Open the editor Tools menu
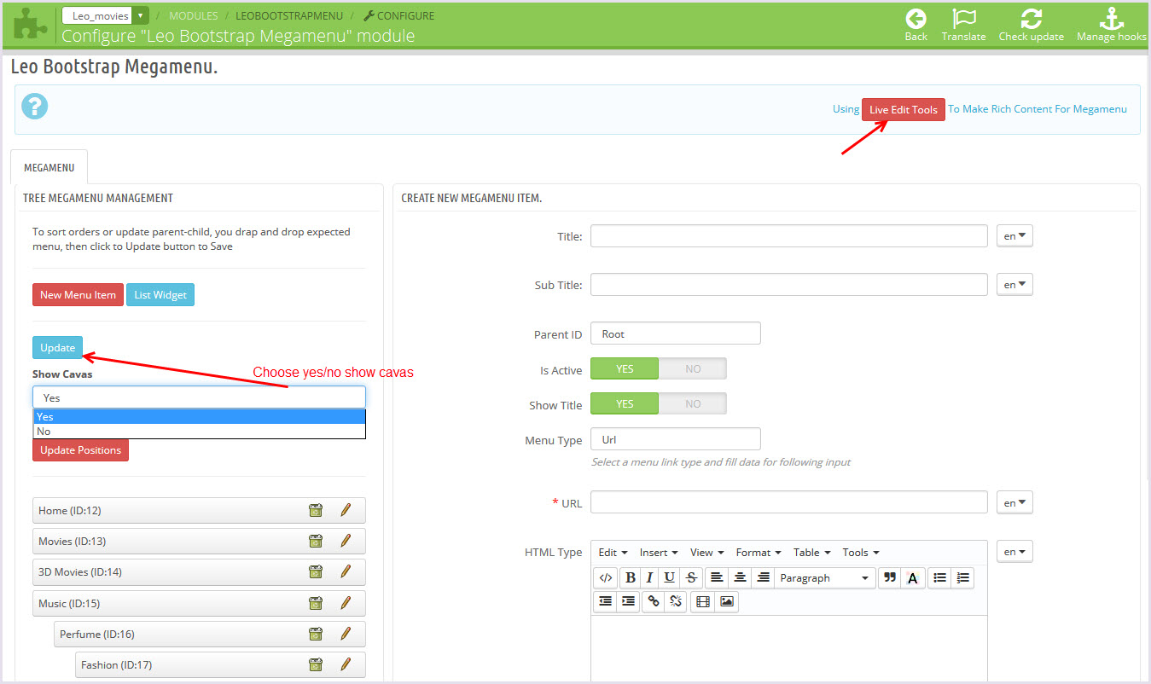1151x684 pixels. click(x=861, y=553)
